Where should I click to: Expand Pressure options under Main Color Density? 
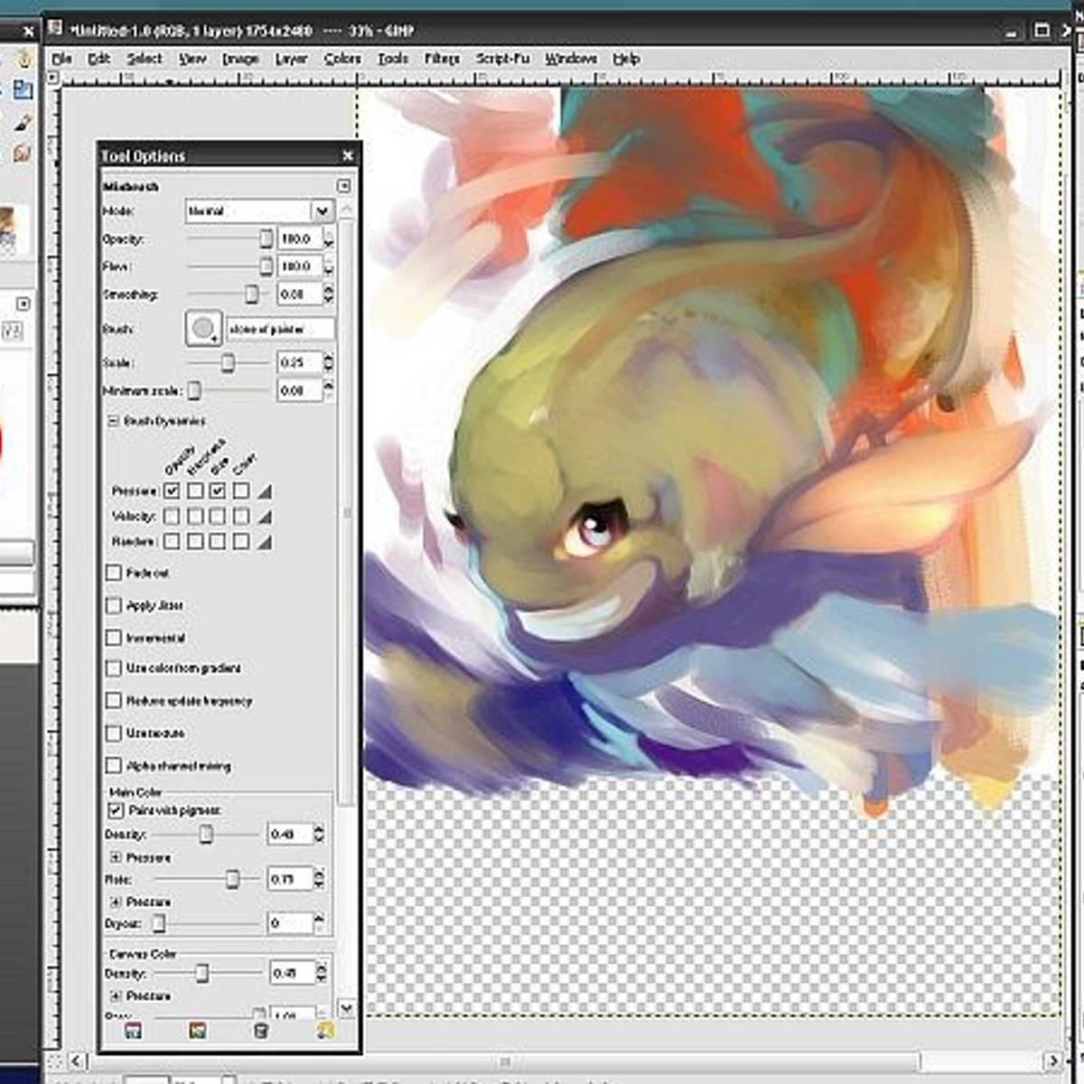[x=116, y=856]
